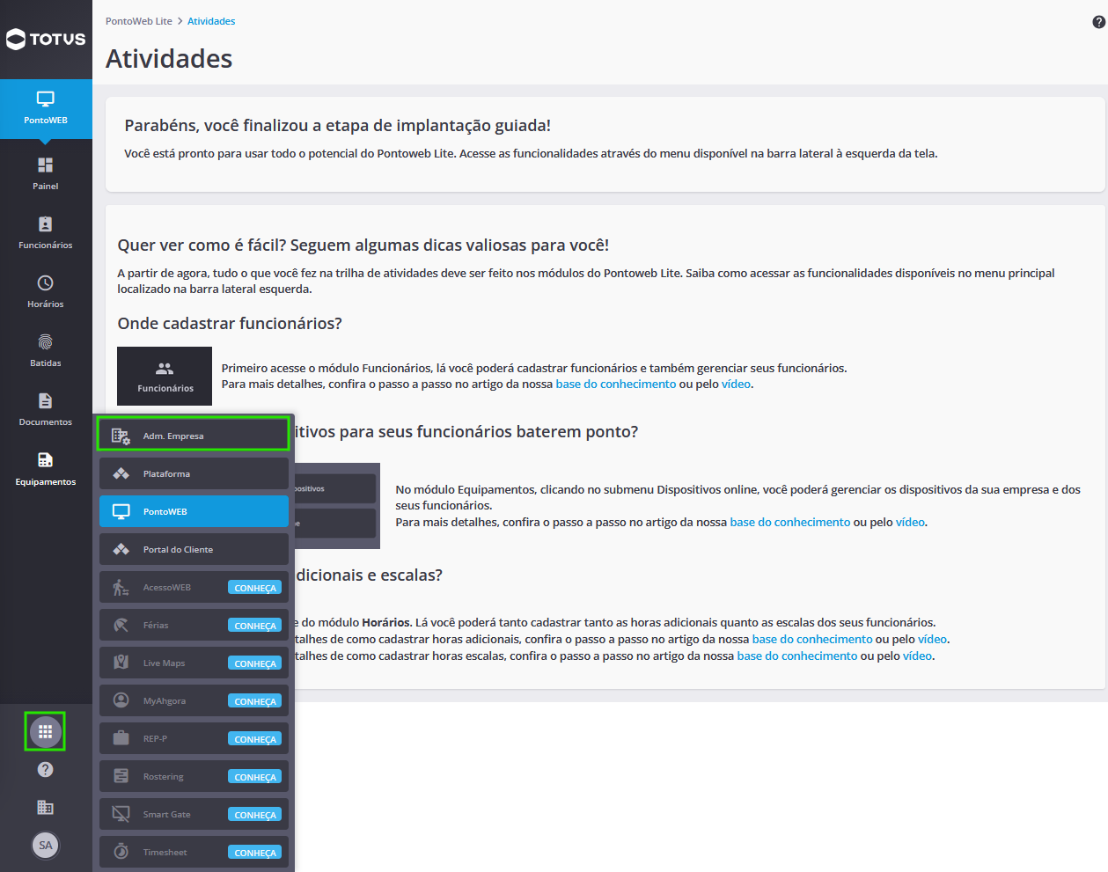Open the PontoWEB monitor sidebar item
This screenshot has height=872, width=1108.
pyautogui.click(x=46, y=108)
